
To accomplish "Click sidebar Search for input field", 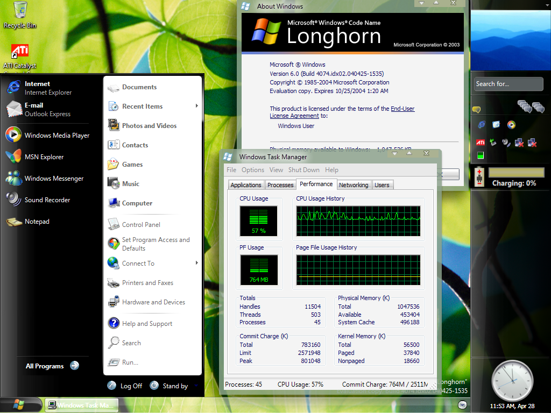I will coord(508,84).
